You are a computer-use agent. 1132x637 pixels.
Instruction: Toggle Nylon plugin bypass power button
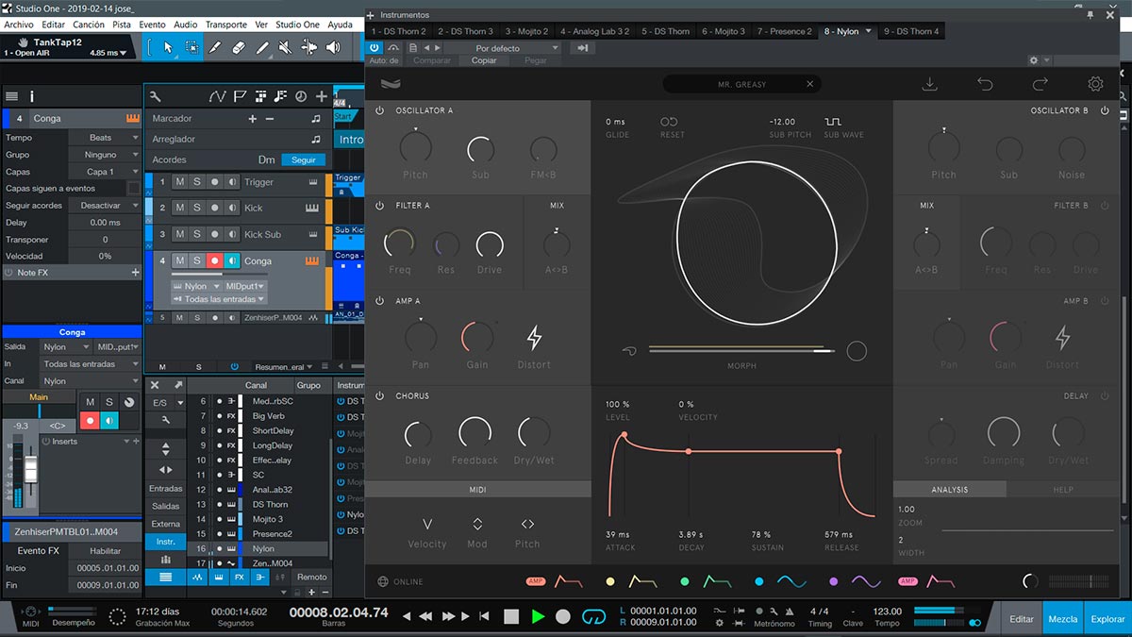(375, 47)
